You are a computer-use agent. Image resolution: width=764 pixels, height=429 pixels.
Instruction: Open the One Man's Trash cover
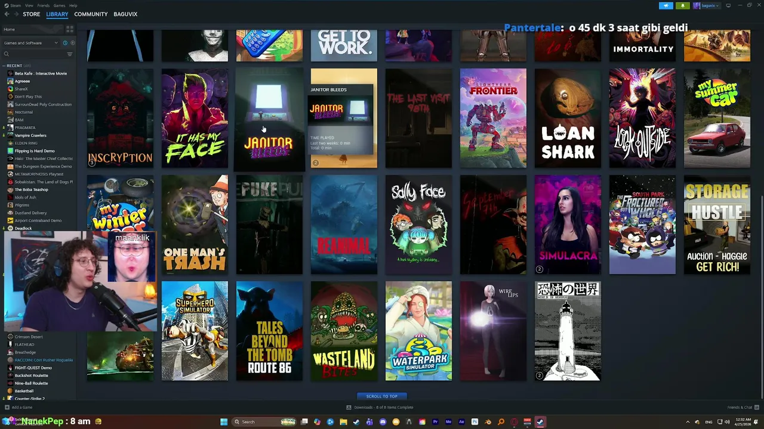coord(195,225)
